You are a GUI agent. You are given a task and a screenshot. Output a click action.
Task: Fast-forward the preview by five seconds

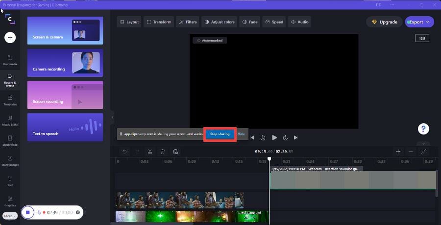[x=285, y=137]
